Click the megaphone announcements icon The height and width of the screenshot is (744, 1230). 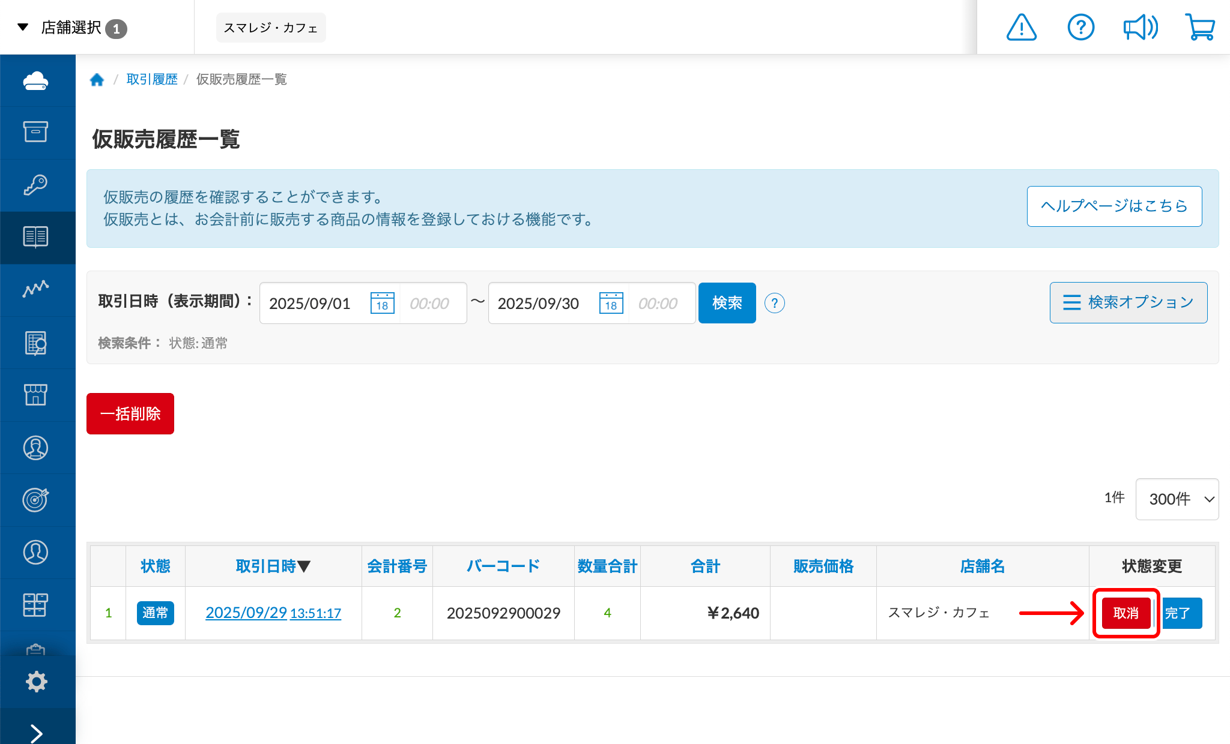(x=1140, y=28)
